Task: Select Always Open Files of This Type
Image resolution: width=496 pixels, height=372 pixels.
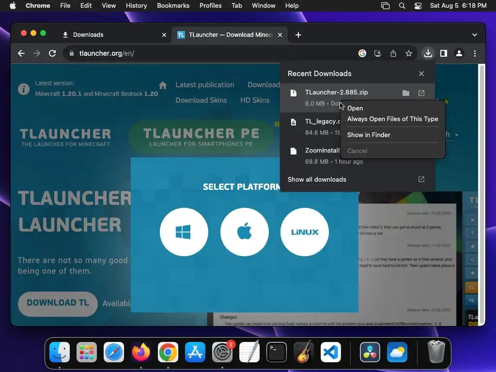Action: (392, 119)
